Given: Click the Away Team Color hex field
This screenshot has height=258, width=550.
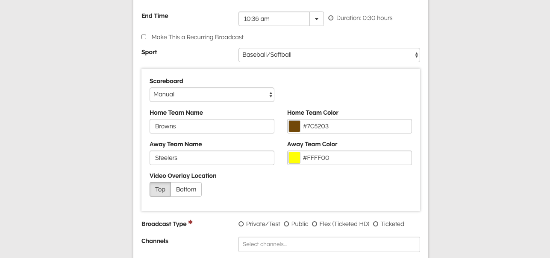Looking at the screenshot, I should coord(356,158).
